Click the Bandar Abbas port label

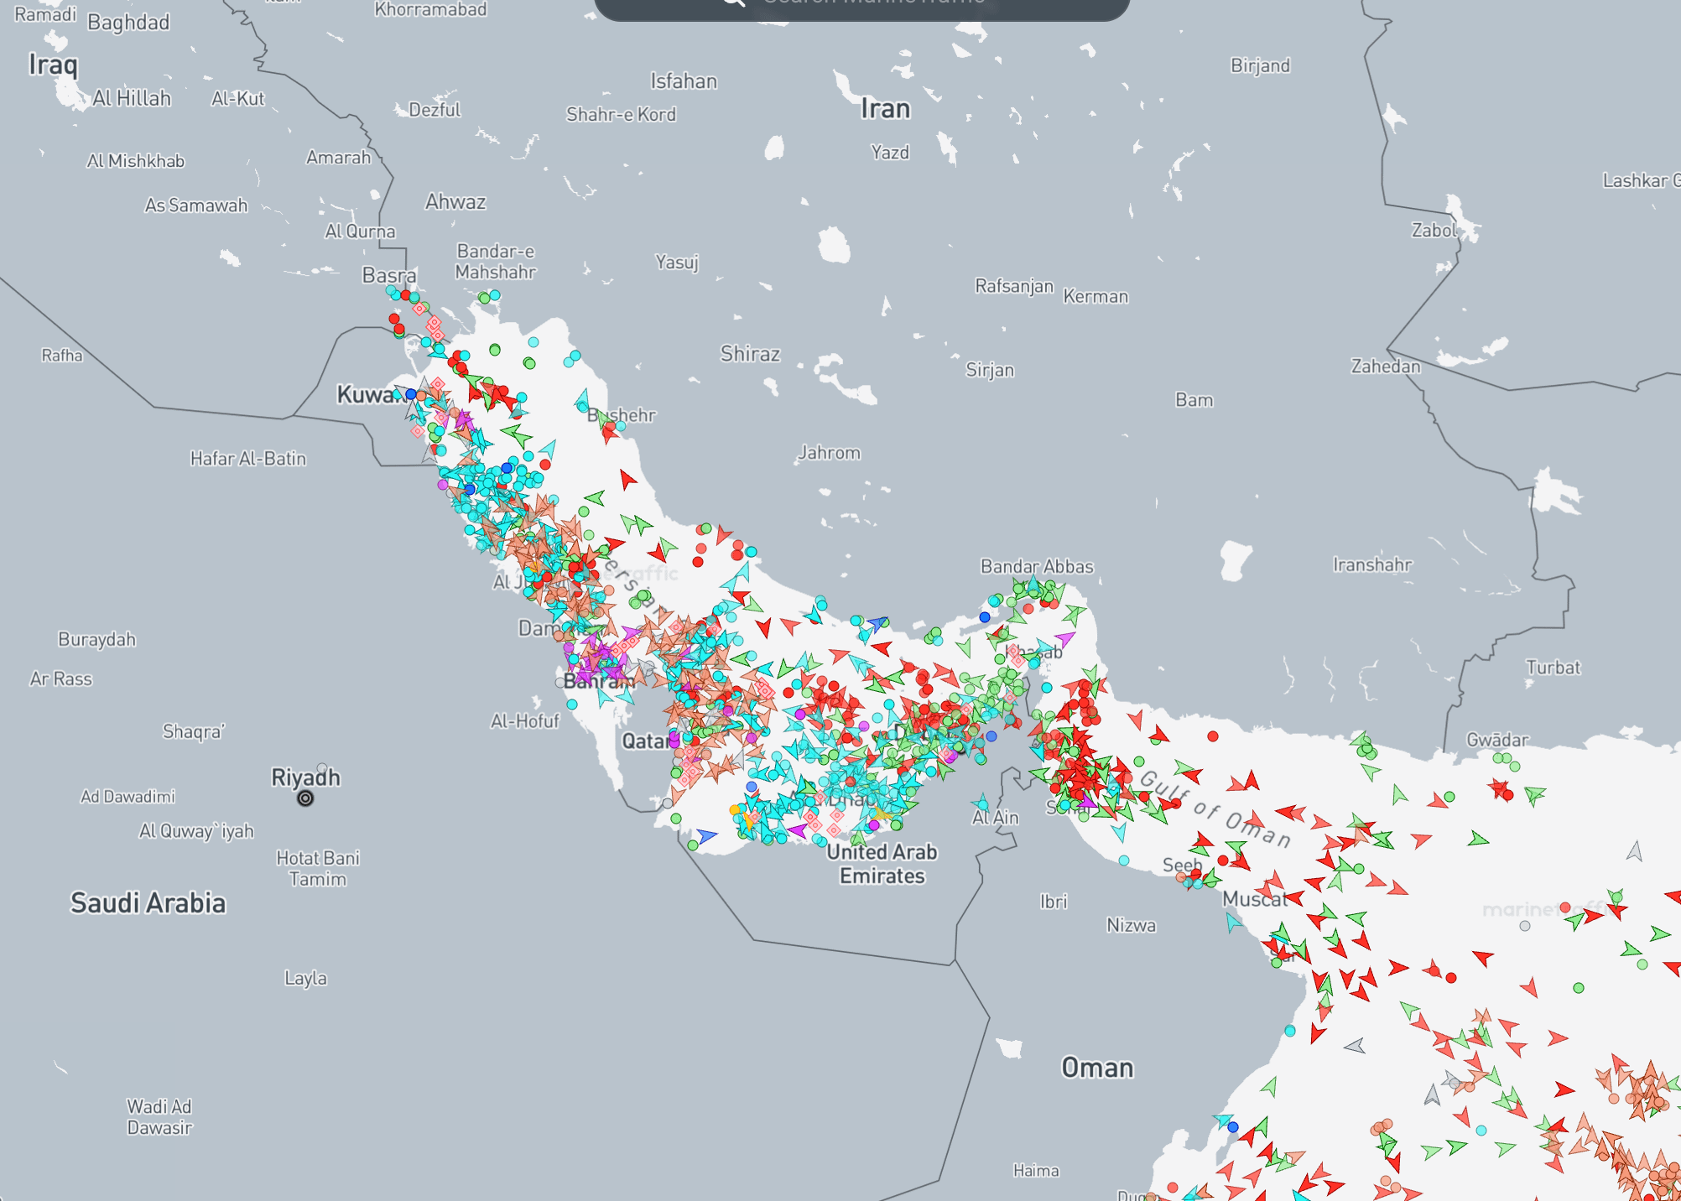coord(1037,567)
